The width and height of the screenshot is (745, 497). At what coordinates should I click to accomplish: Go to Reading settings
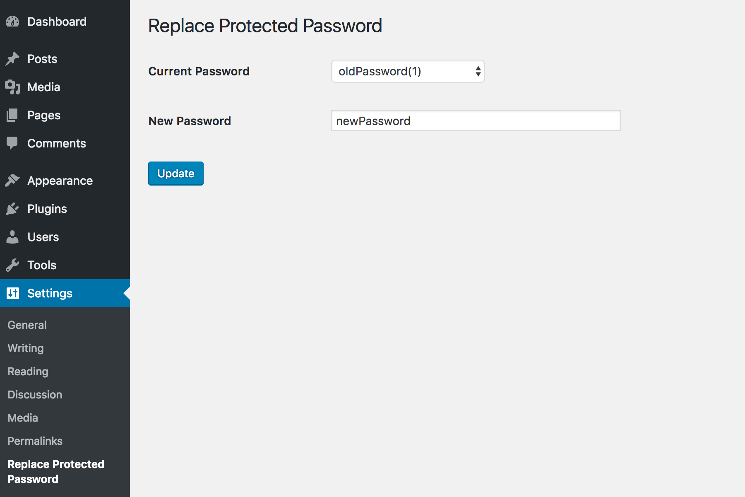pyautogui.click(x=28, y=372)
